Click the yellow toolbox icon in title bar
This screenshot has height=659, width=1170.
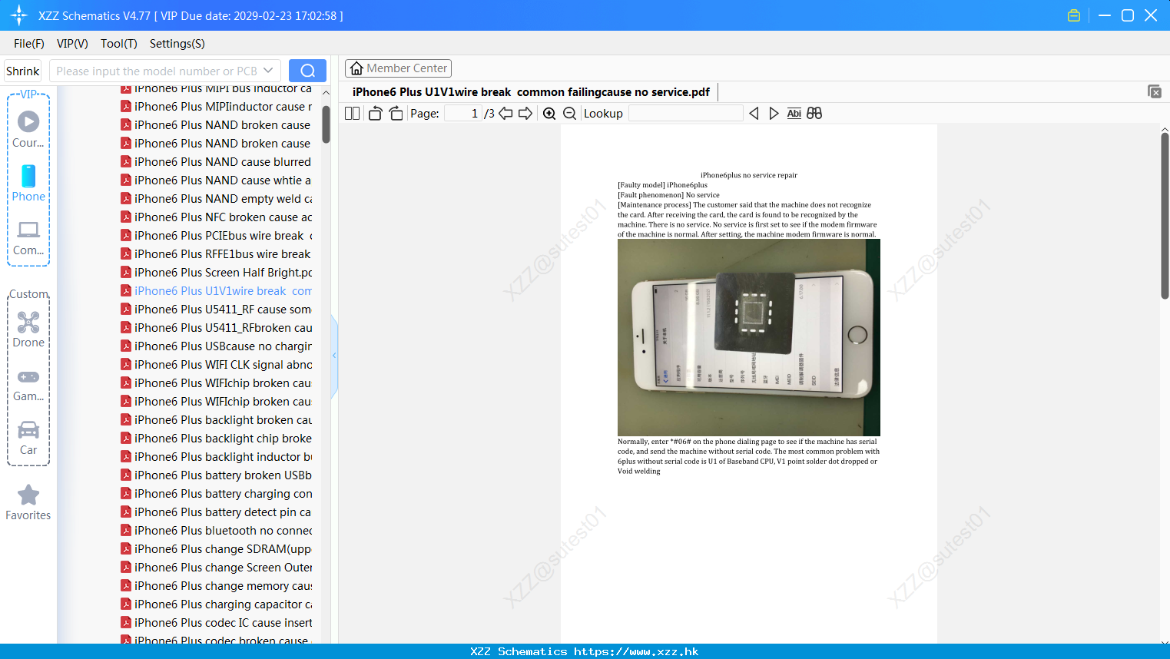[x=1074, y=15]
